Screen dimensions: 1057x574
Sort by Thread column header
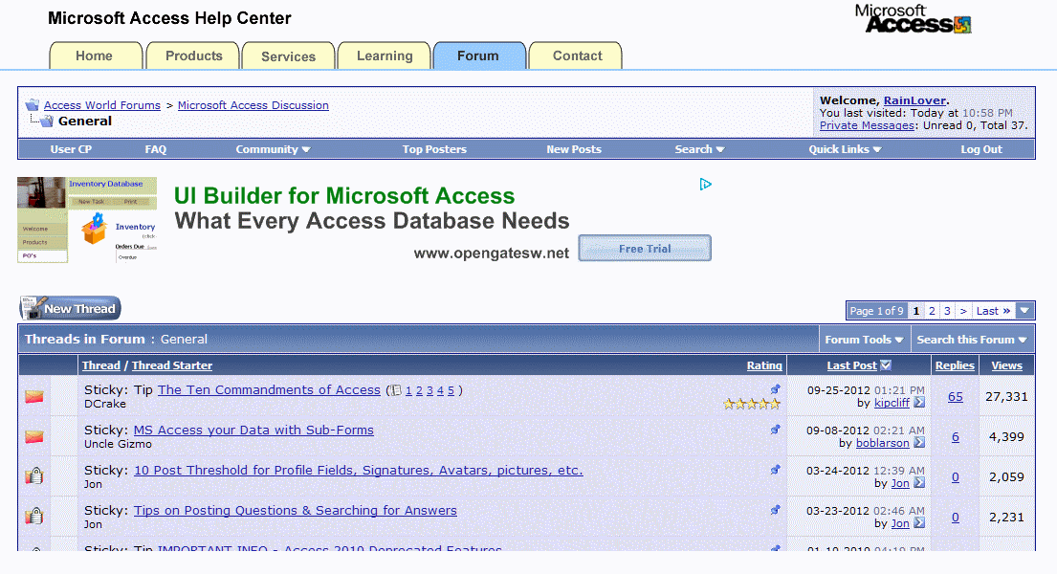pos(101,365)
